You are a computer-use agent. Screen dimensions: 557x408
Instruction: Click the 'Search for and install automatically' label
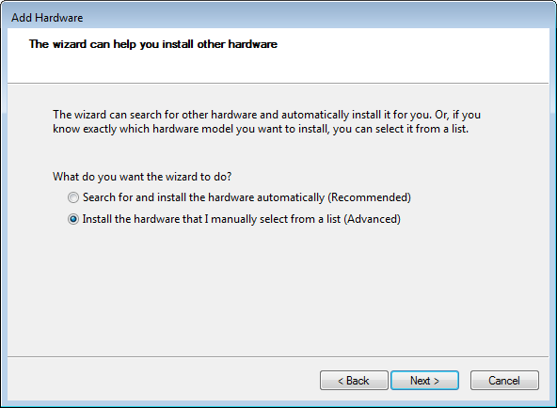coord(247,197)
